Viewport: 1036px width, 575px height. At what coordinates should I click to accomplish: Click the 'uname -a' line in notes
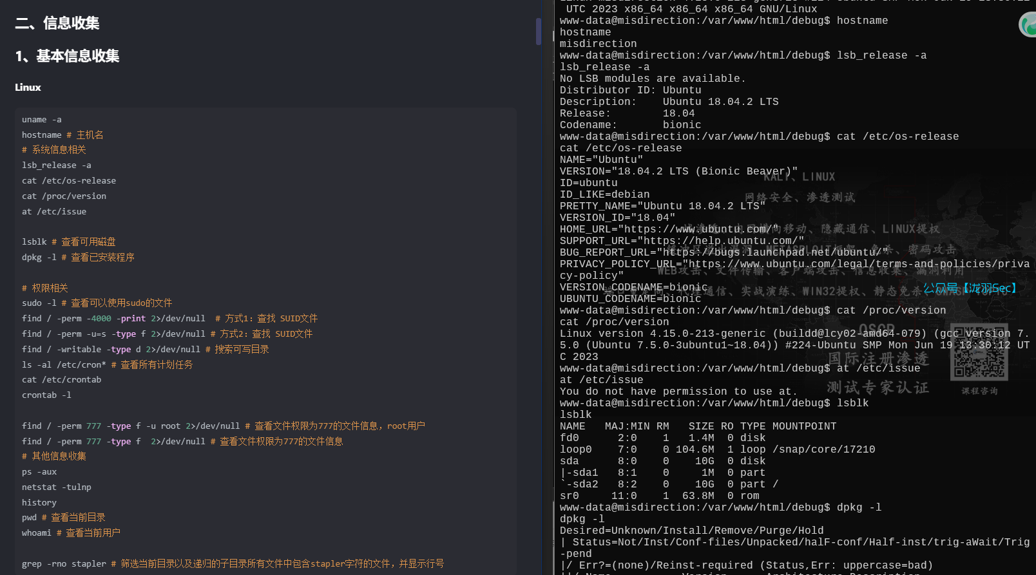(42, 120)
